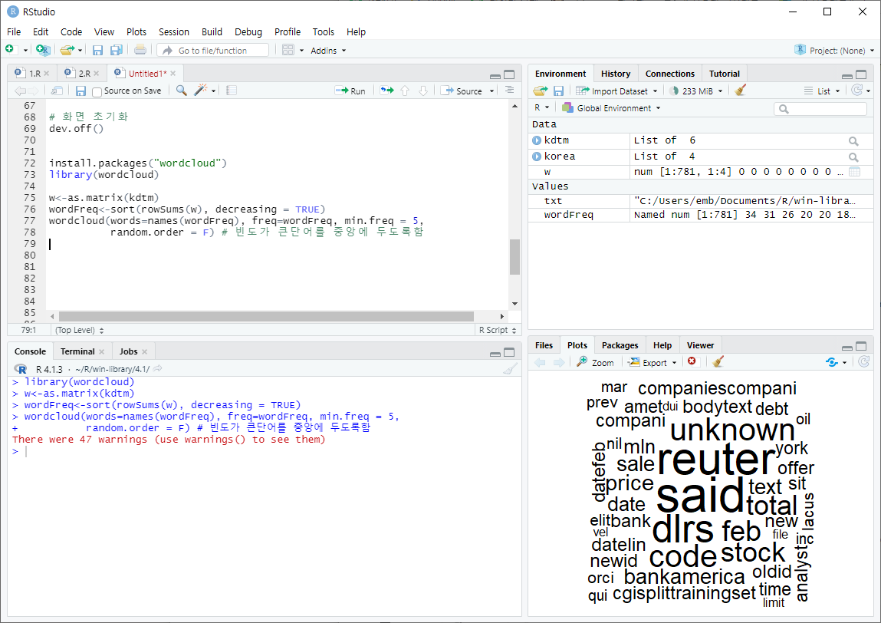Open the Plots menu in menu bar
This screenshot has width=881, height=623.
click(136, 32)
